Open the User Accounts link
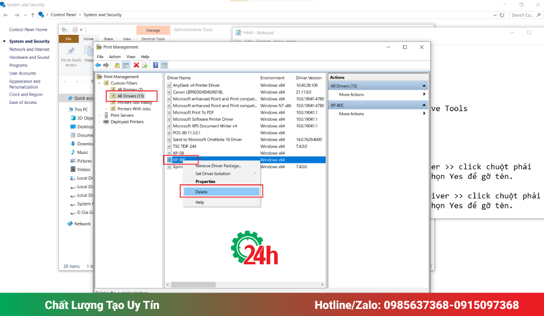Image resolution: width=544 pixels, height=316 pixels. point(22,73)
